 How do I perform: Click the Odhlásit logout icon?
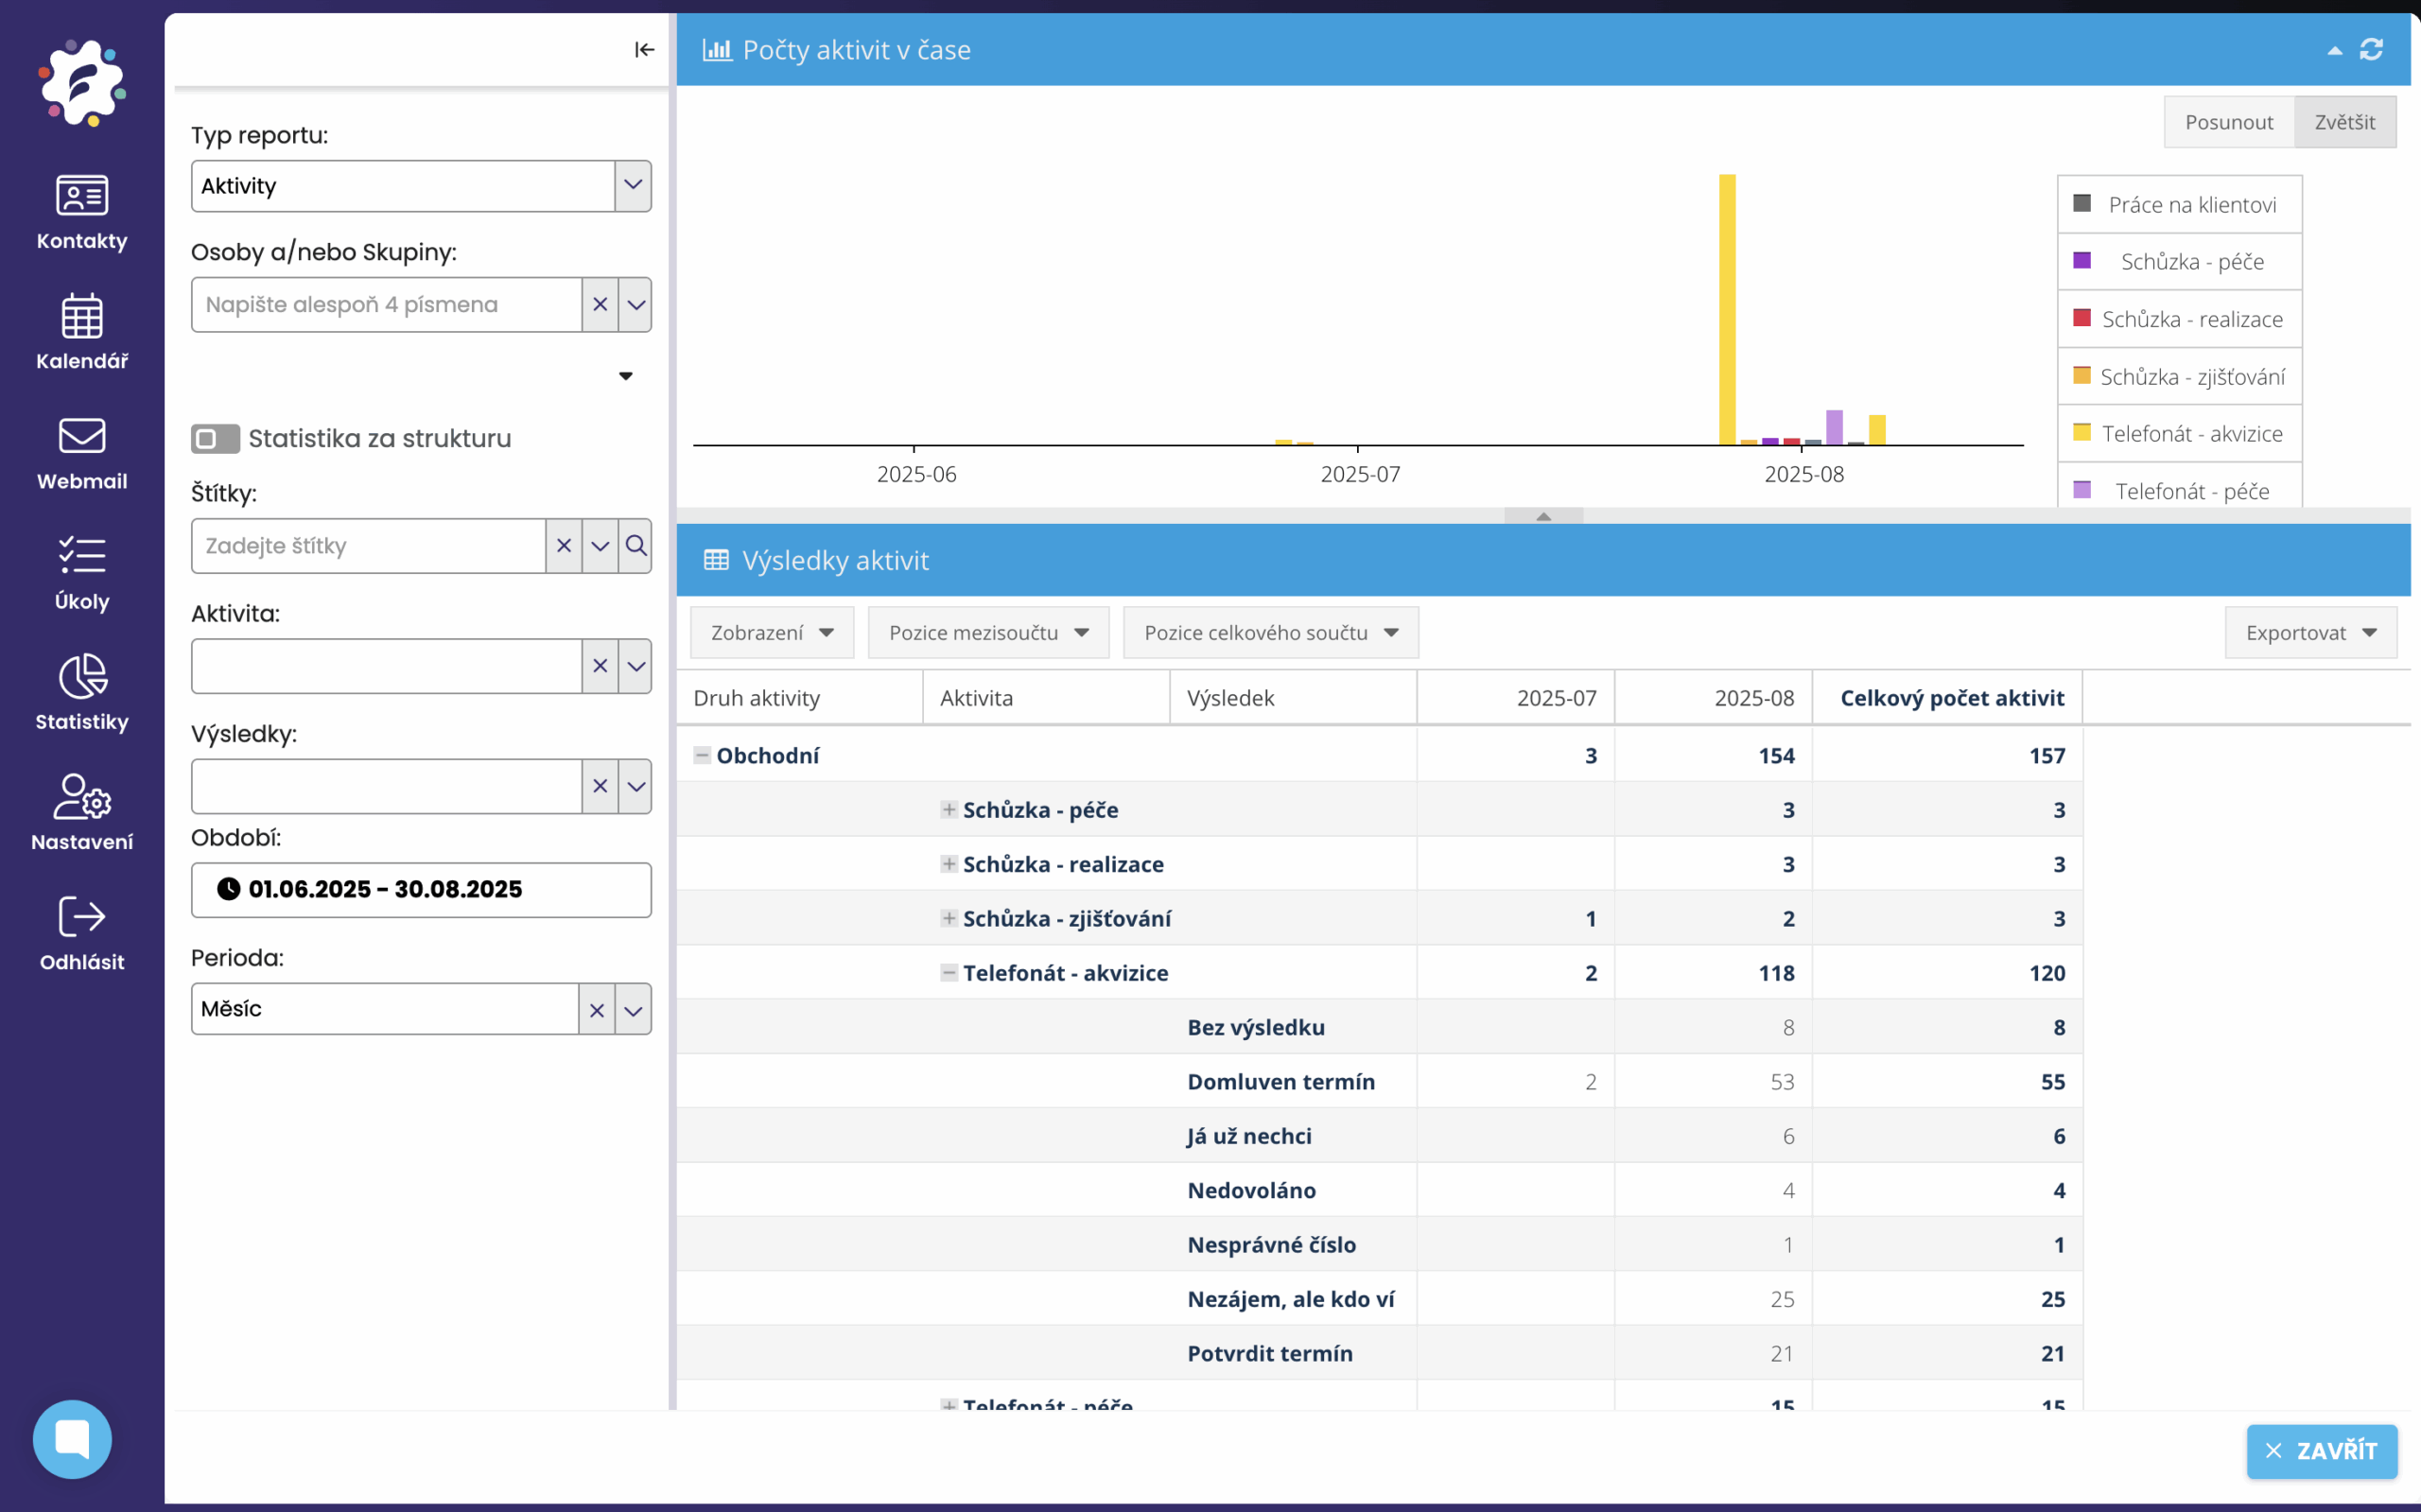click(x=82, y=917)
